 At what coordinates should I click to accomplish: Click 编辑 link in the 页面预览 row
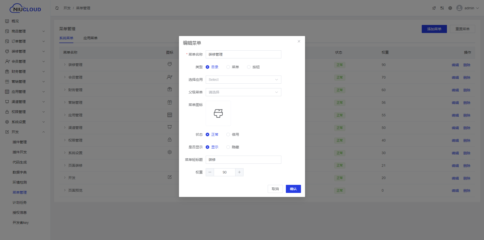pos(455,191)
